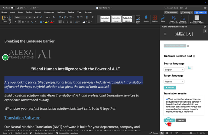This screenshot has width=208, height=135.
Task: Open the Acrobat ribbon tab
Action: point(88,12)
